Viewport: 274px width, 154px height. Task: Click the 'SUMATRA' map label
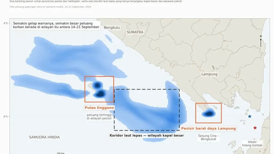135,32
